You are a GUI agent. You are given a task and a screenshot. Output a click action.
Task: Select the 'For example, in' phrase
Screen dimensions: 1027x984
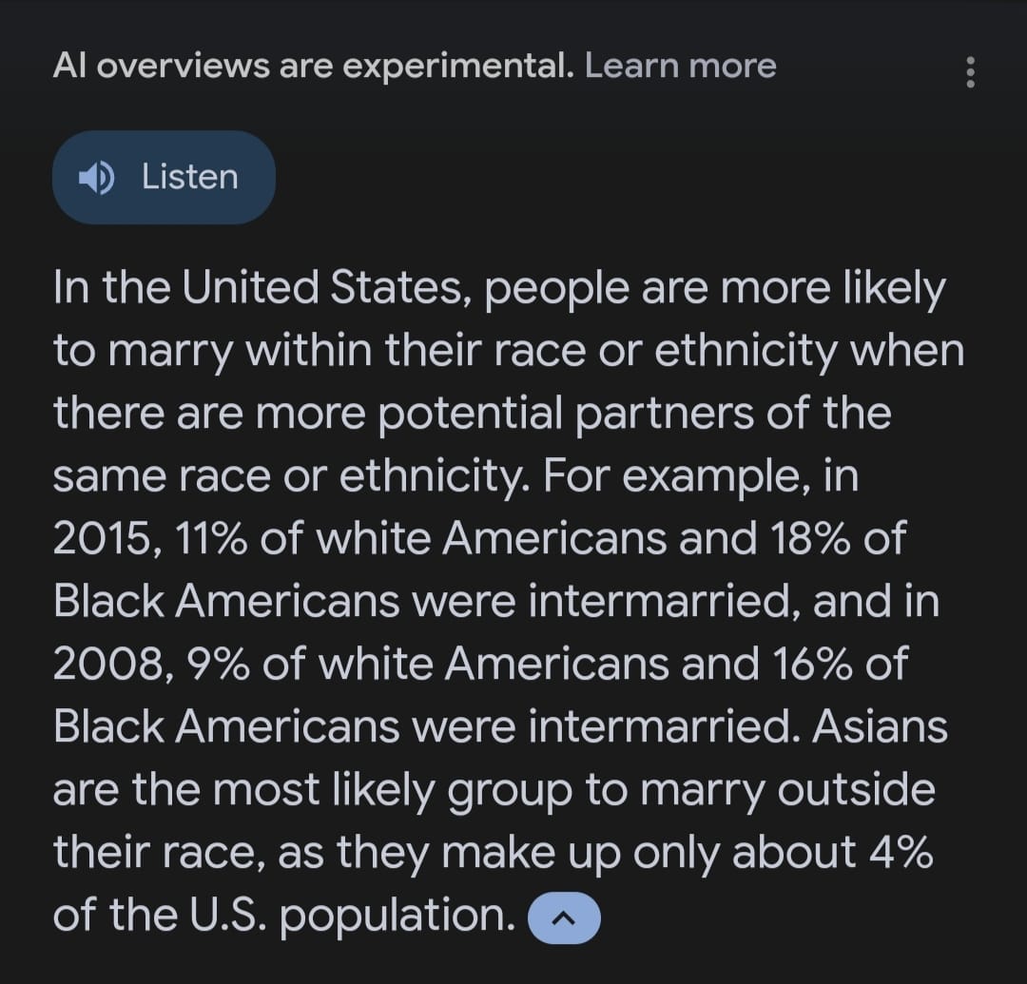700,476
